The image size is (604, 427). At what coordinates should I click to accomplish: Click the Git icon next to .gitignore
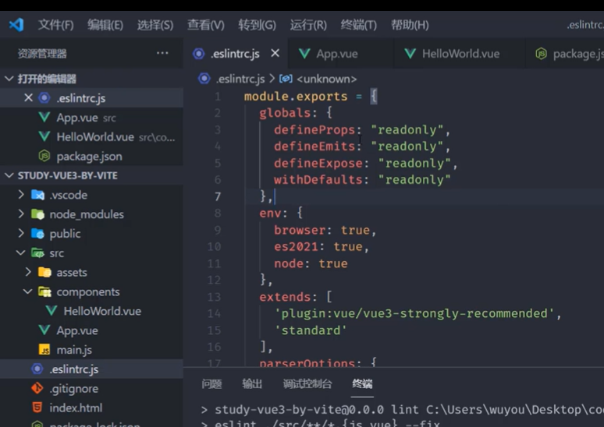pos(37,388)
